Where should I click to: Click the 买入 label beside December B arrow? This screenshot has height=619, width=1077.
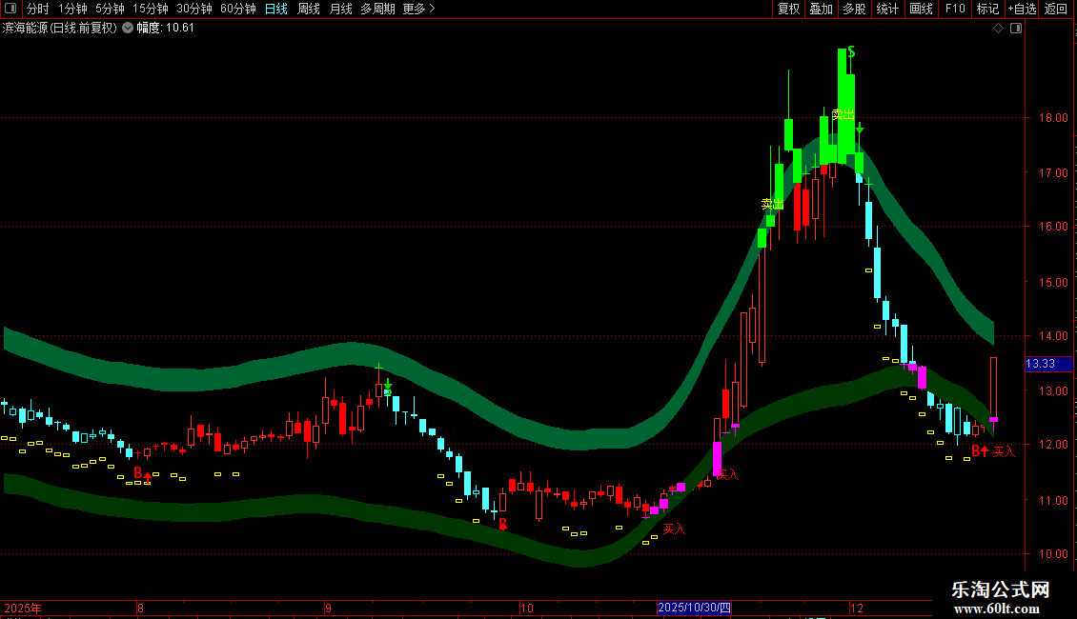tap(1004, 451)
